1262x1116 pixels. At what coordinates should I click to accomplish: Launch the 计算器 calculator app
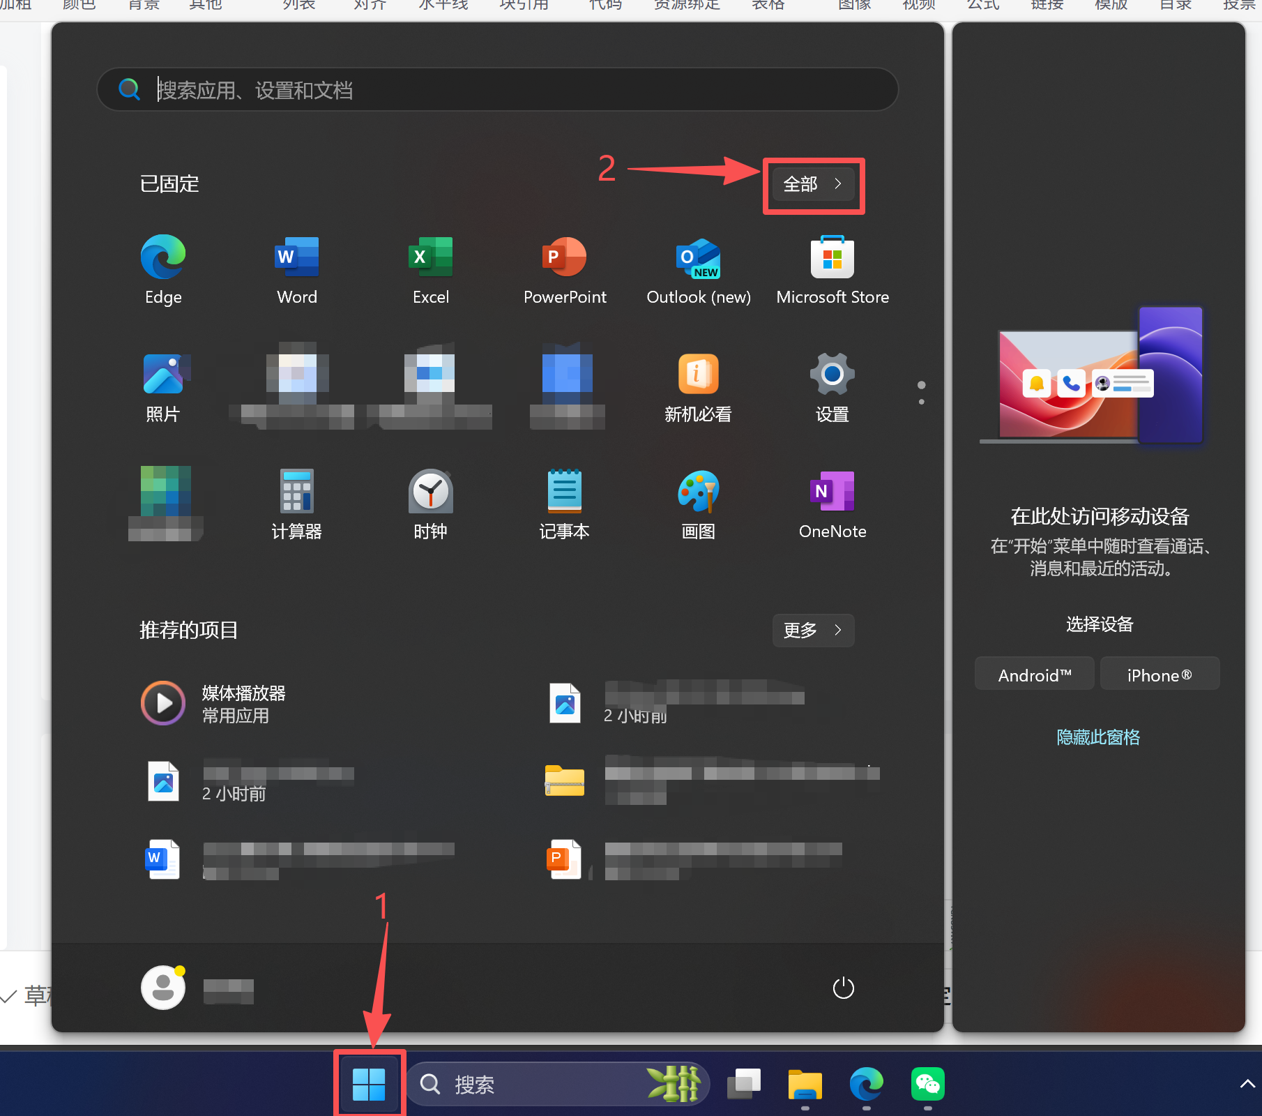297,504
